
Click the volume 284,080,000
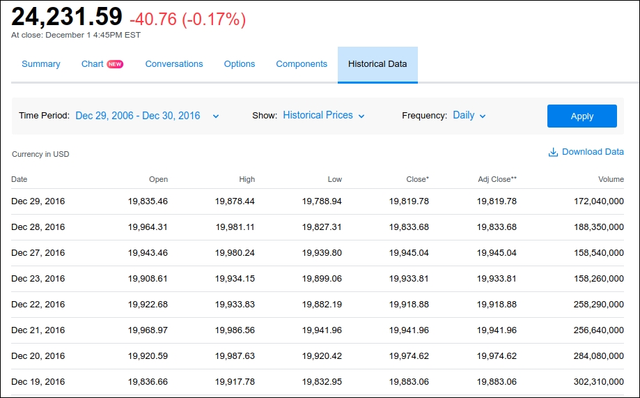pyautogui.click(x=599, y=356)
